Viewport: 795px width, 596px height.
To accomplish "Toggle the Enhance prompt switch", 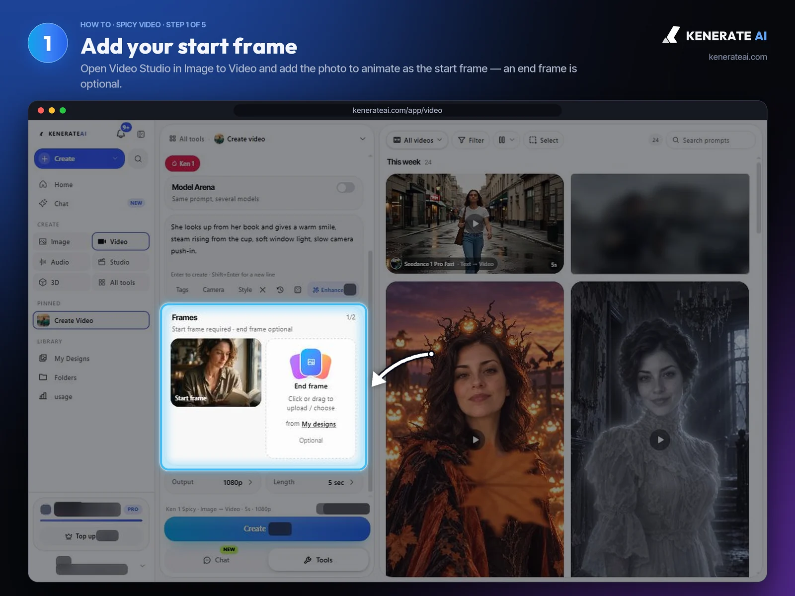I will click(350, 290).
